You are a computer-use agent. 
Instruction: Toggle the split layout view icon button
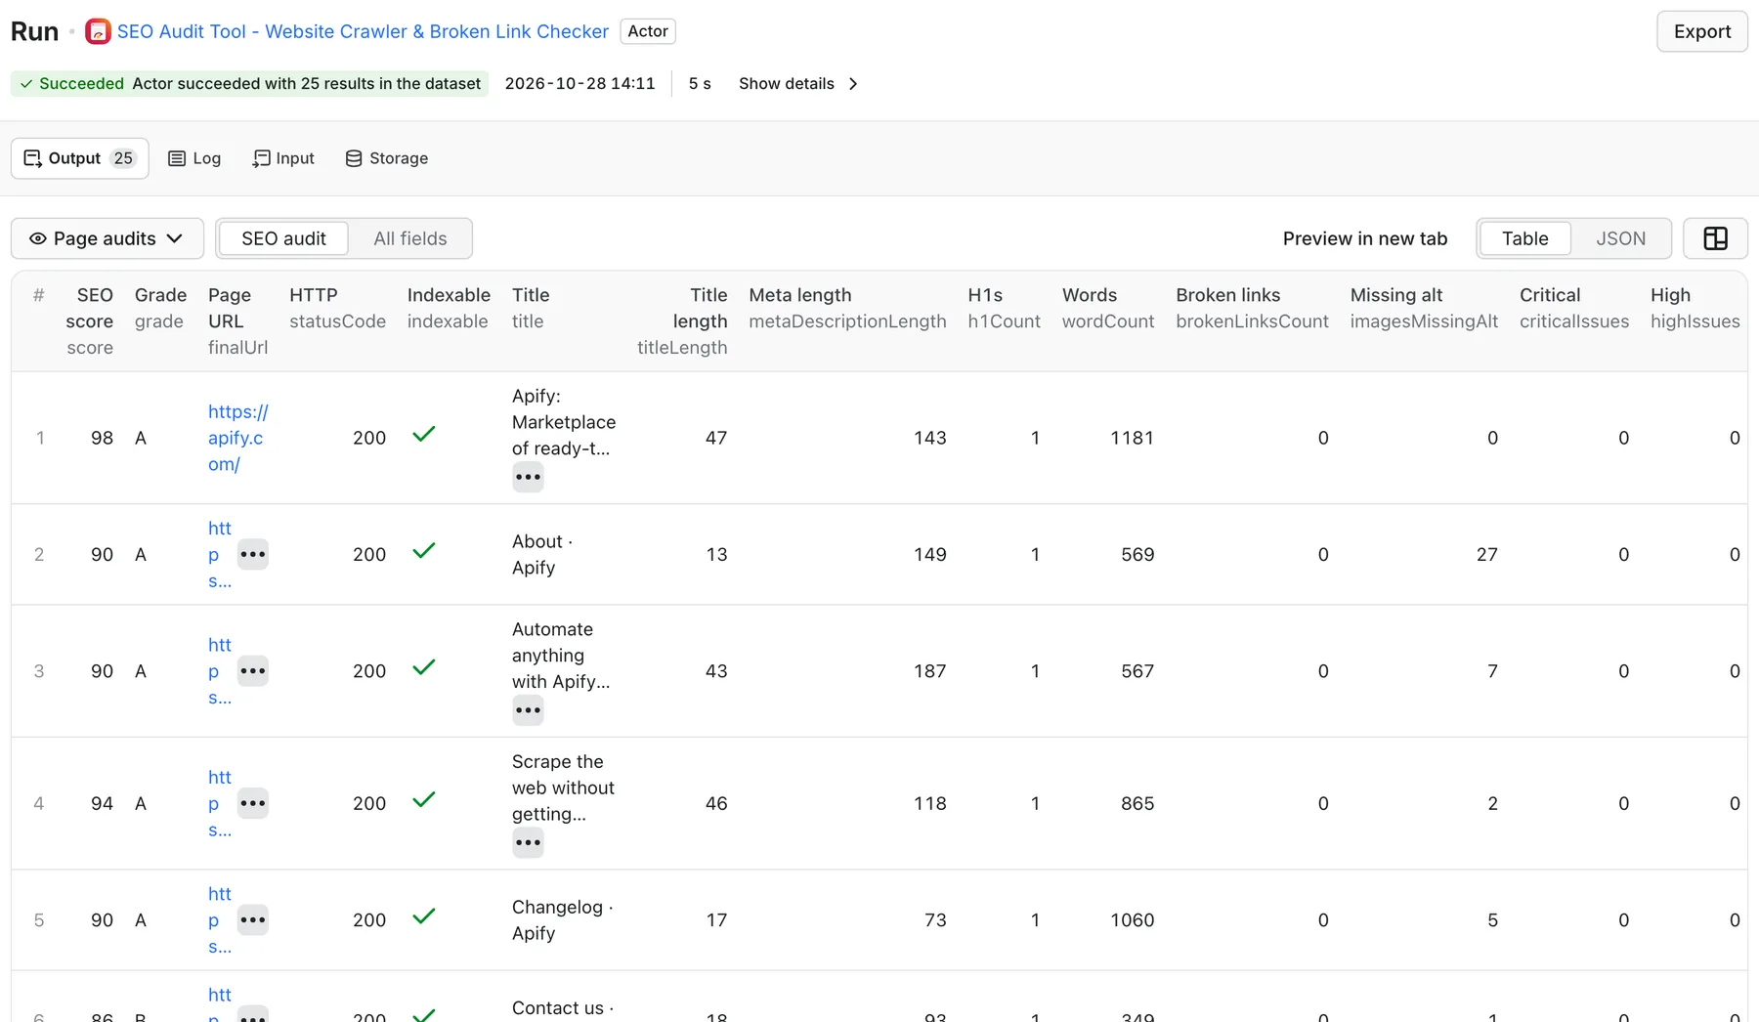click(1715, 238)
